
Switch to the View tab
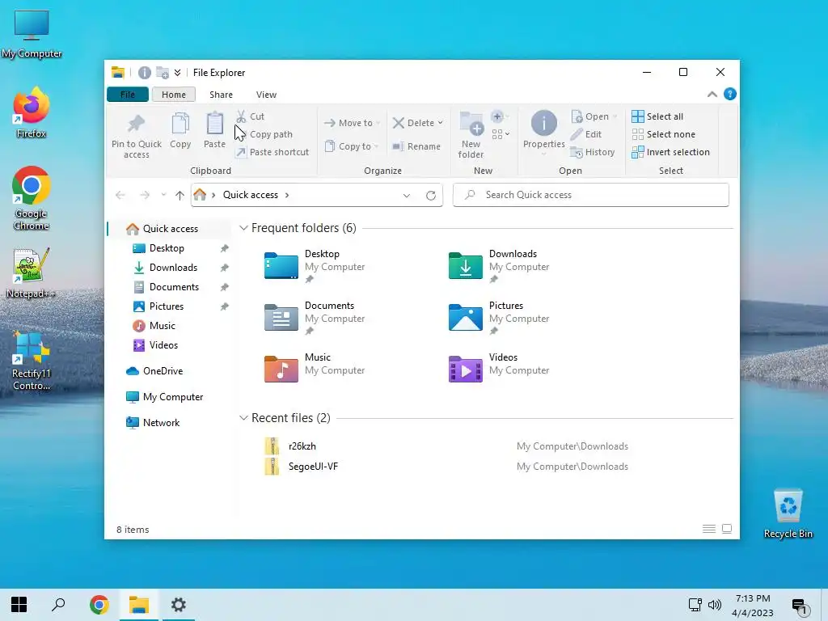tap(266, 95)
